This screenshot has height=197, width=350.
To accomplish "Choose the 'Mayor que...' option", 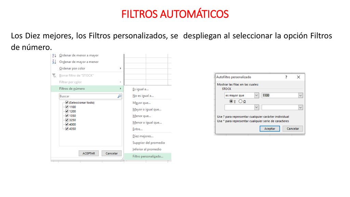I will coord(142,103).
